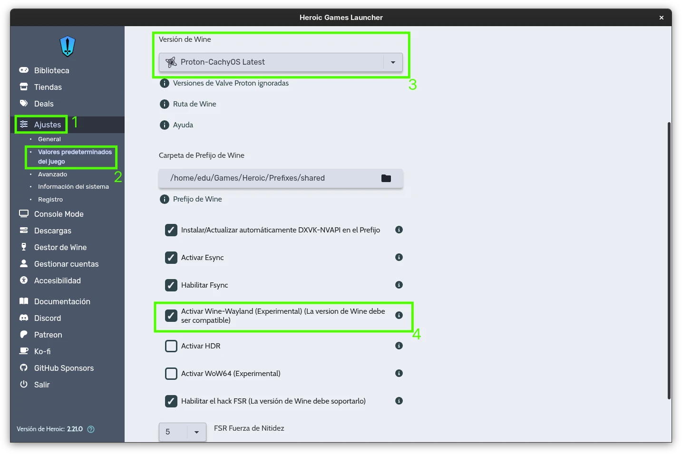Viewport: 682px width, 454px height.
Task: Open Información del sistema
Action: click(x=73, y=187)
